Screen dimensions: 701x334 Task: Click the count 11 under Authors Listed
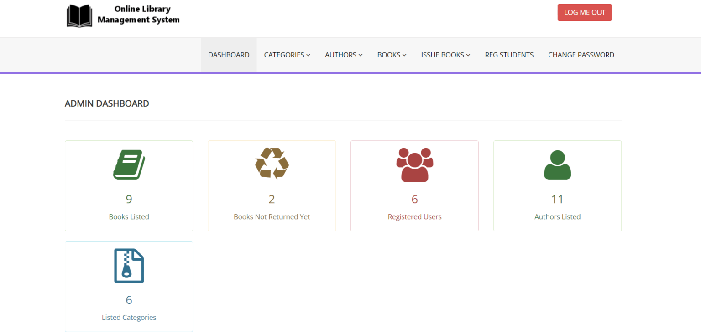[557, 199]
